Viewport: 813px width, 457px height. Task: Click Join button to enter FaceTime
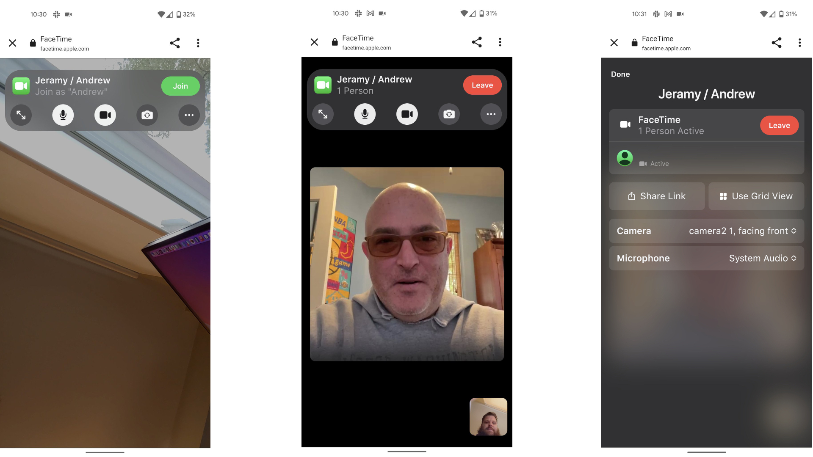(x=180, y=85)
